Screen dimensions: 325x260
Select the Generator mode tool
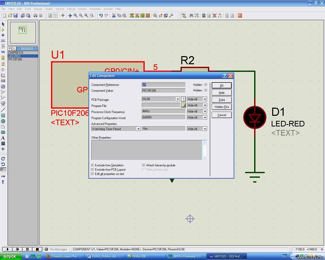[3, 87]
